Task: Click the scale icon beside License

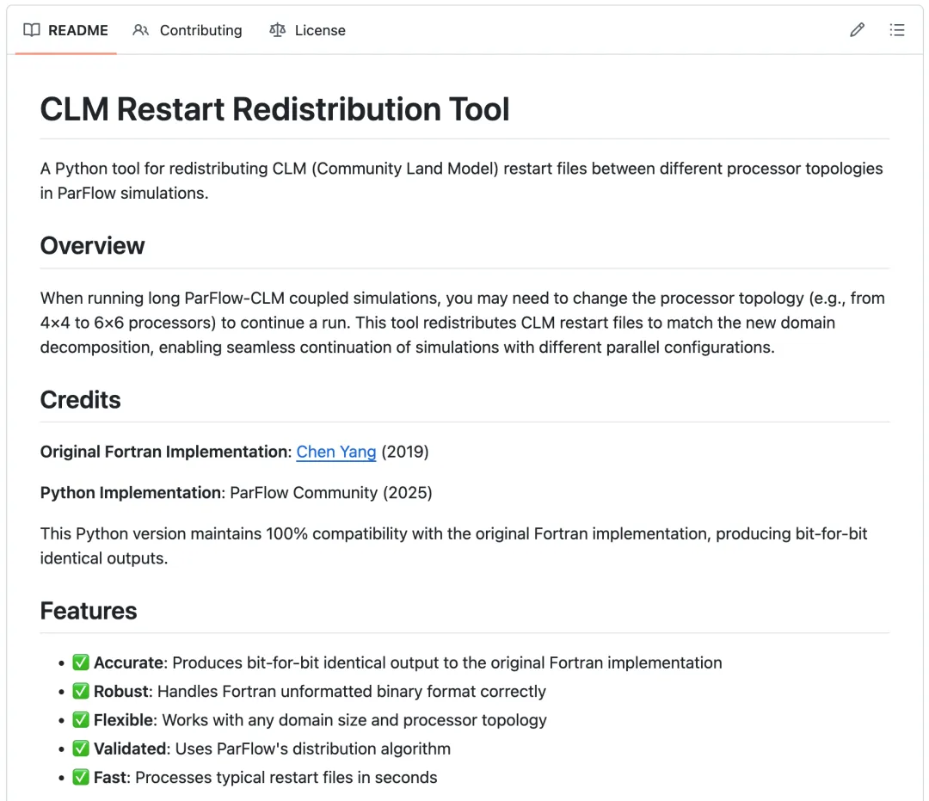Action: (x=277, y=30)
